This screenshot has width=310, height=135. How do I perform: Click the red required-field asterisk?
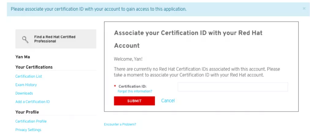[115, 86]
